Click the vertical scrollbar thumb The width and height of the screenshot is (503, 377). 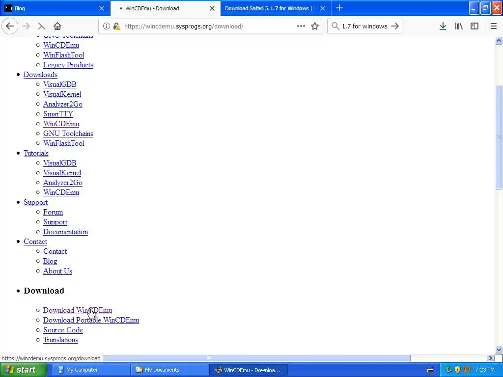[x=499, y=137]
